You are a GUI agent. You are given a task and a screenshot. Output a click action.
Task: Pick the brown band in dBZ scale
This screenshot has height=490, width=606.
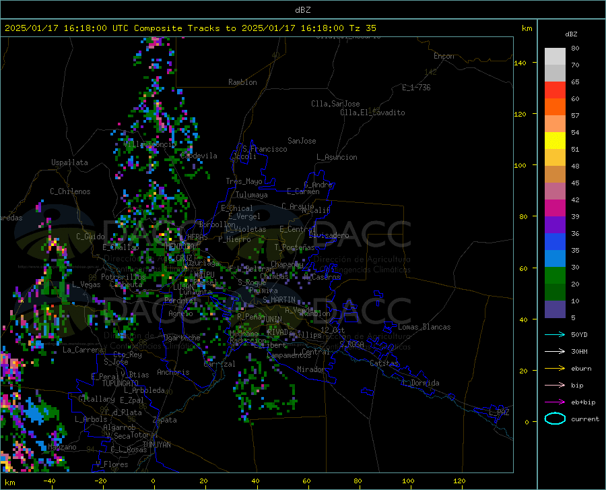pyautogui.click(x=555, y=175)
